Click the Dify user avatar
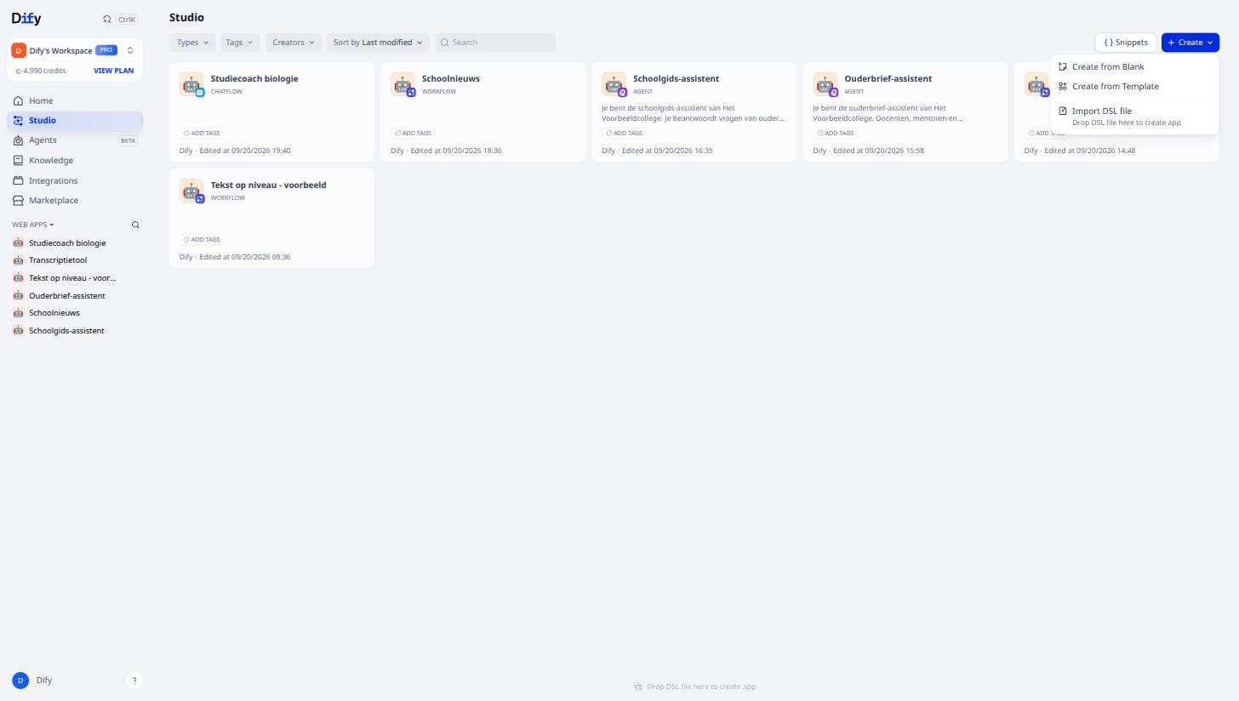The height and width of the screenshot is (701, 1239). (20, 681)
